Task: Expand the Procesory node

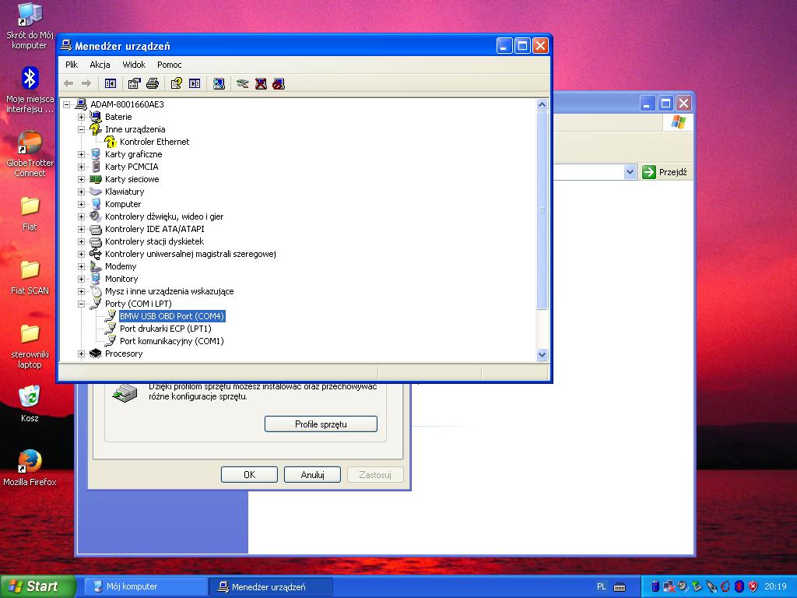Action: tap(82, 354)
